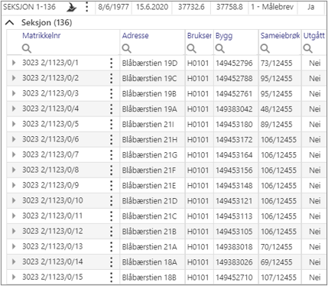Screen dimensions: 328x286
Task: Open three-dot menu for row 2/1123/0/2
Action: pos(111,78)
